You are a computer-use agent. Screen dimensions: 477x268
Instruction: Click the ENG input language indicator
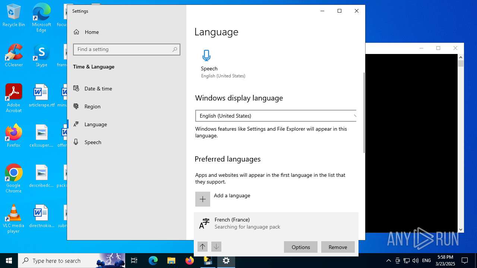[426, 261]
